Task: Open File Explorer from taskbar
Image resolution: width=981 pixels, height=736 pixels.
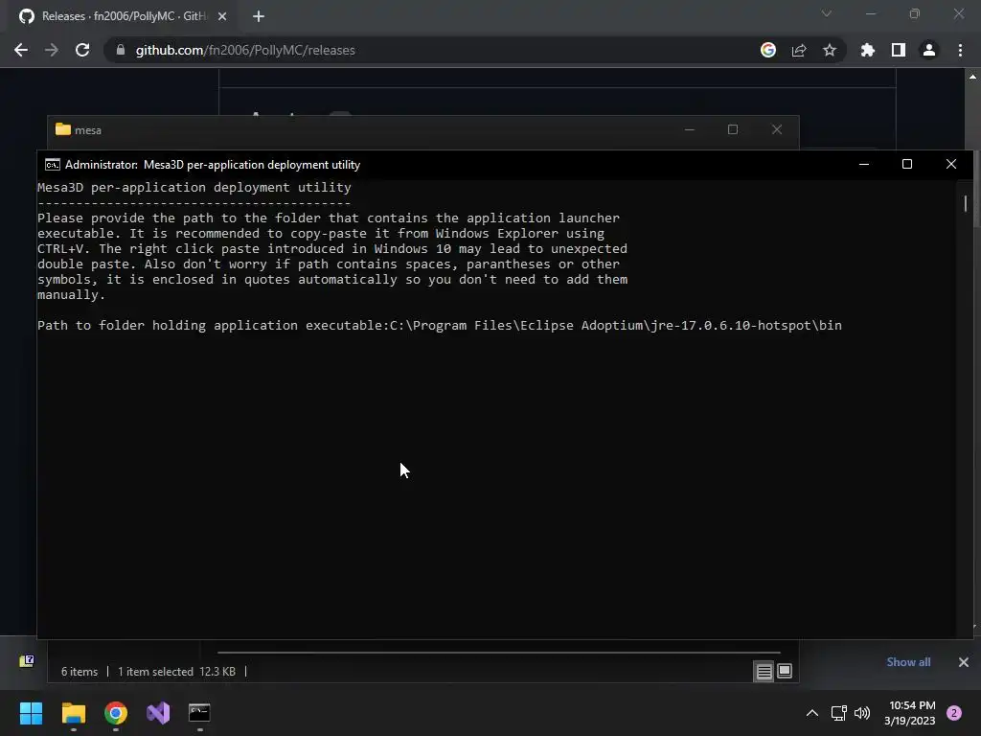Action: (73, 713)
